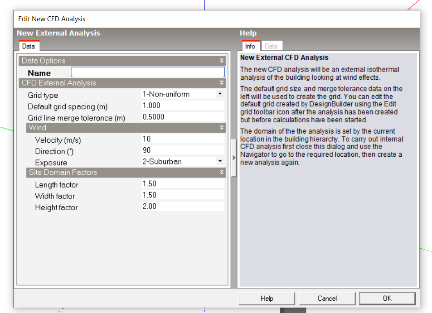The image size is (432, 313).
Task: Select the Data tab under New External Analysis
Action: click(29, 46)
